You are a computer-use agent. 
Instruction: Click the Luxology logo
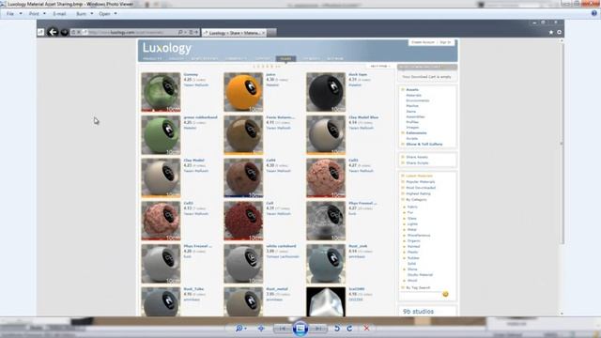point(167,48)
